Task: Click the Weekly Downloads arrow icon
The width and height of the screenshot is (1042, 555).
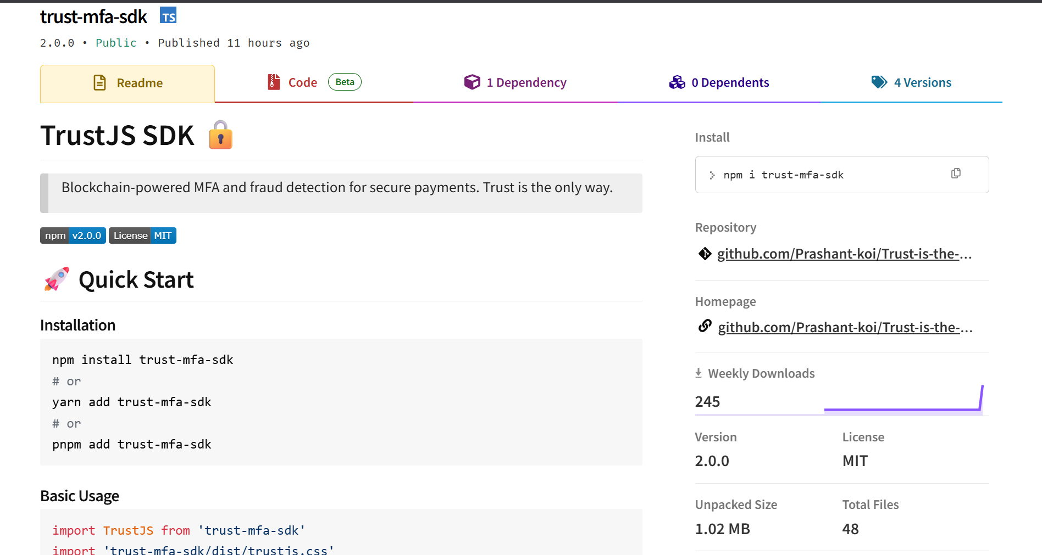Action: [x=699, y=373]
